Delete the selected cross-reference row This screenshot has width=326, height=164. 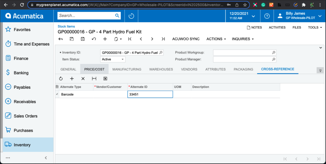point(83,79)
